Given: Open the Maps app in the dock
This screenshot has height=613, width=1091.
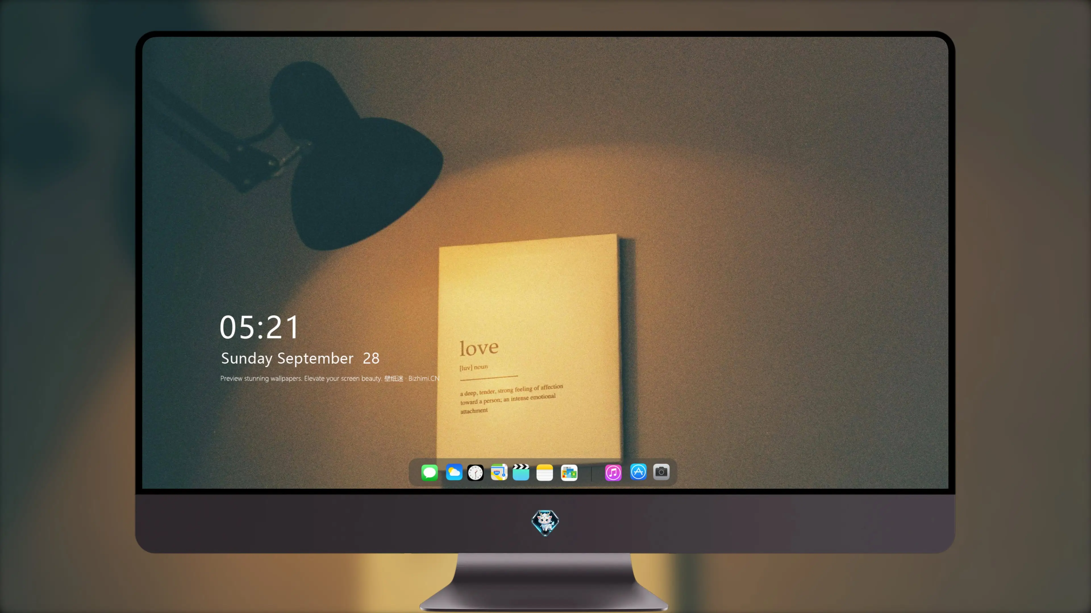Looking at the screenshot, I should (x=499, y=472).
